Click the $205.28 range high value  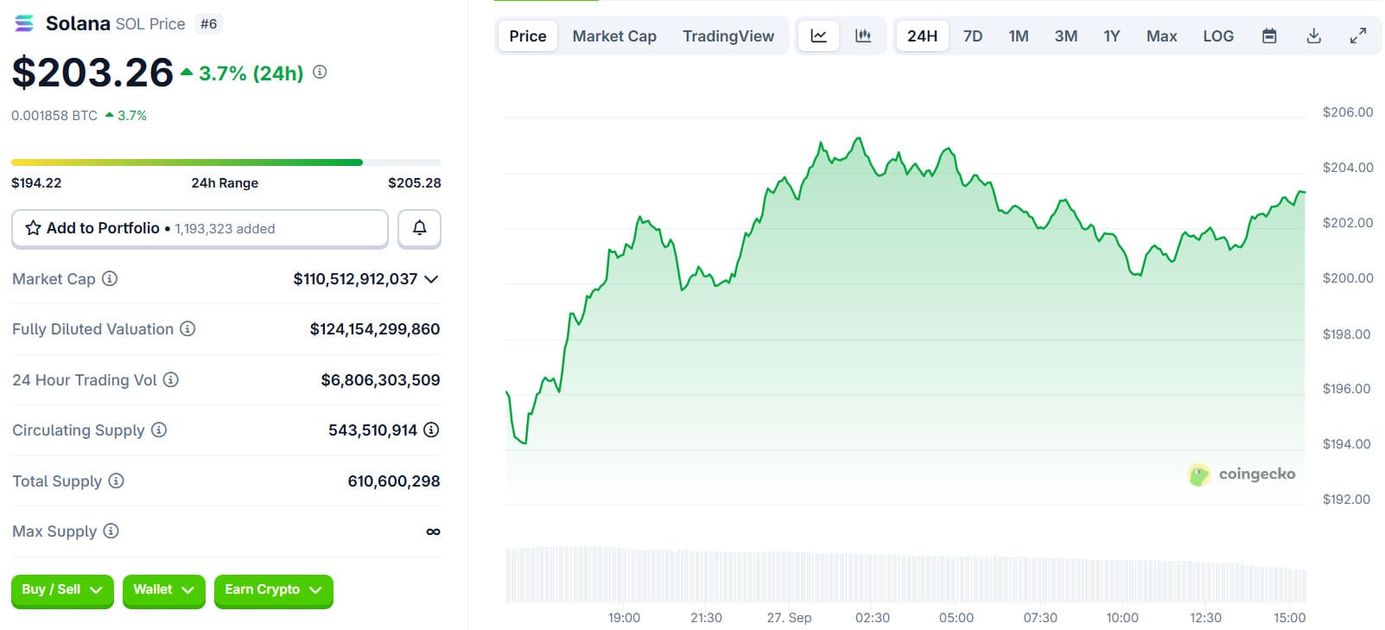pos(415,183)
